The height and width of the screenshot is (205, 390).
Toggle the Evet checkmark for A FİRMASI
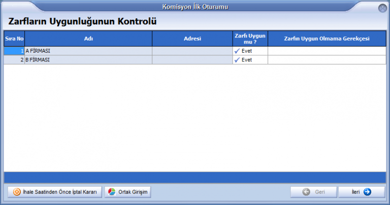tap(237, 51)
